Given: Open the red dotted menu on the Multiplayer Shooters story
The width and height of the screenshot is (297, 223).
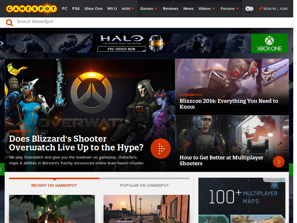Looking at the screenshot, I should [x=279, y=162].
